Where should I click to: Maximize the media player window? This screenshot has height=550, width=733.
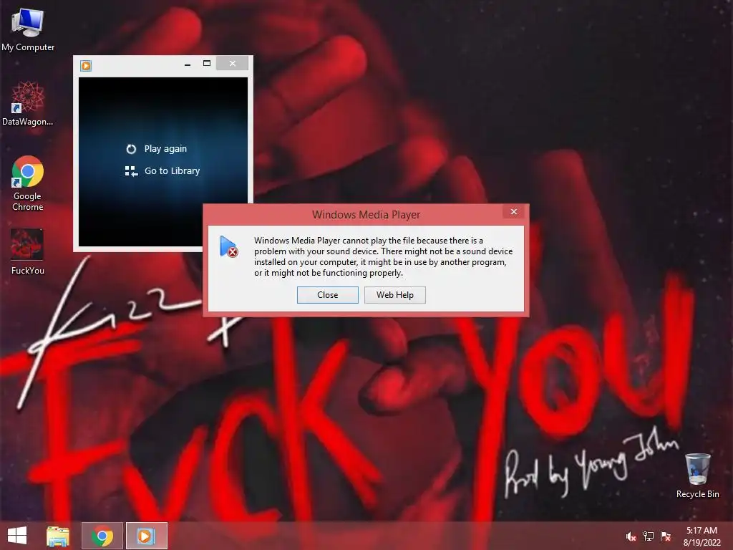point(207,64)
